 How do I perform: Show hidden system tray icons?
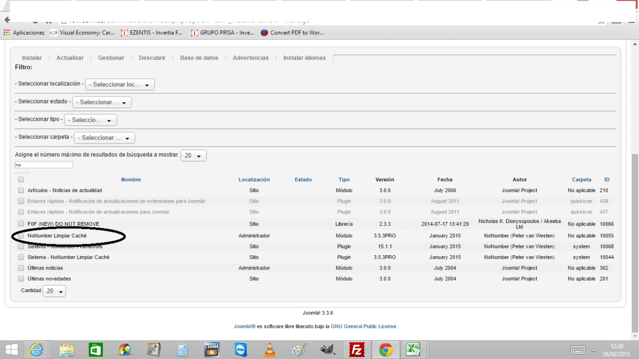[593, 350]
